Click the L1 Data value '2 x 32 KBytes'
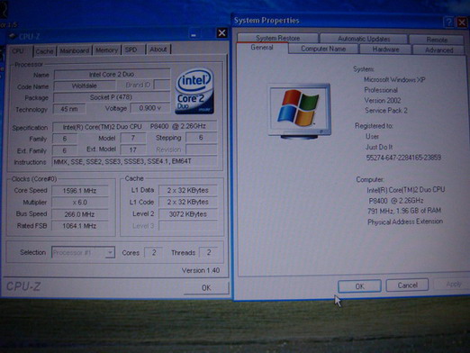This screenshot has width=470, height=353. tap(188, 190)
